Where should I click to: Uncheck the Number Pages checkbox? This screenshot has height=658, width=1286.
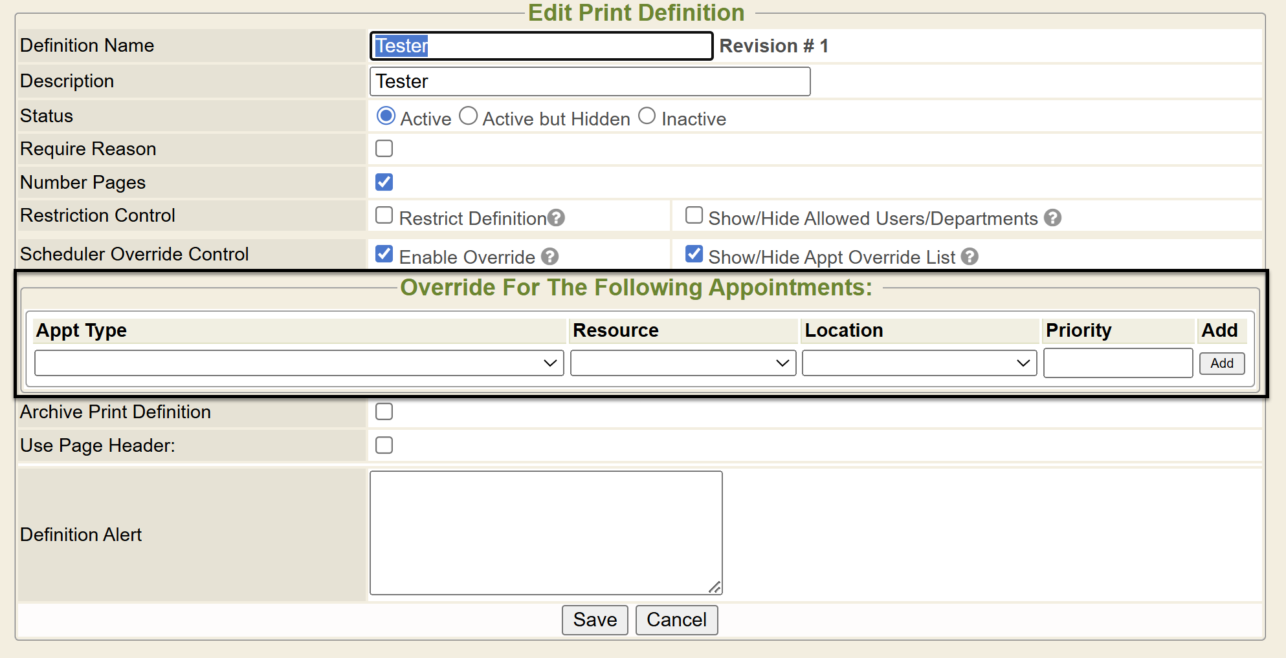384,182
